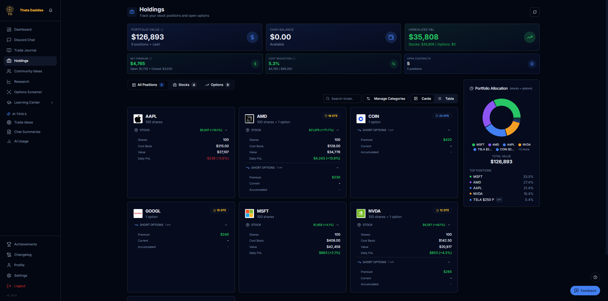The image size is (608, 301).
Task: Click the MSFT Microsoft logo
Action: coord(250,214)
